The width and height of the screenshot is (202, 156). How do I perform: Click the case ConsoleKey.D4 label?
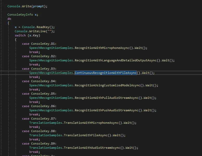[x=39, y=81]
